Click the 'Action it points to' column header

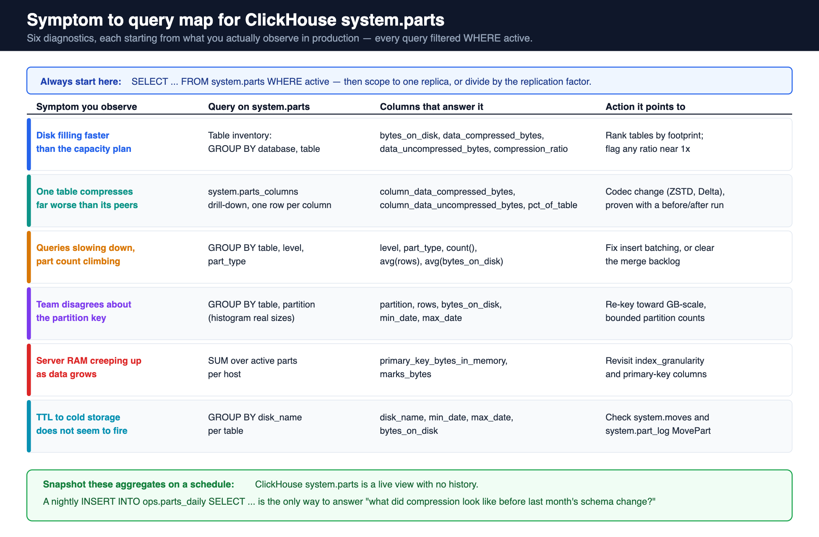click(x=645, y=107)
